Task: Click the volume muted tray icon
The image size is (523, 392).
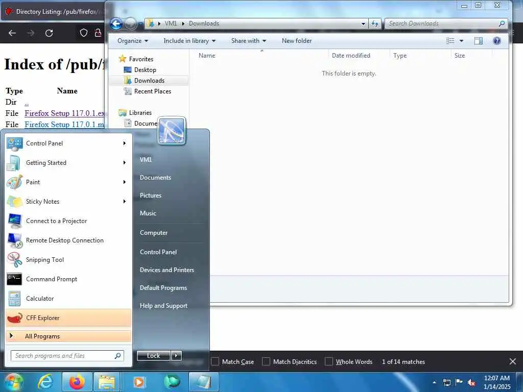Action: point(471,383)
